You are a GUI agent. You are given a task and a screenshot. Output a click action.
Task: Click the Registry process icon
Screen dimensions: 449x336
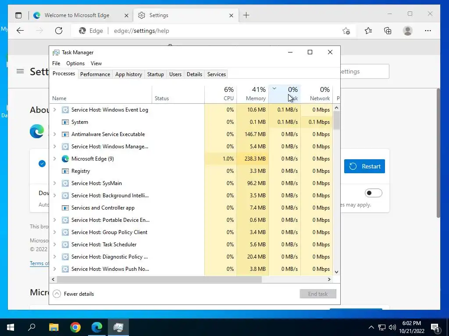(65, 171)
